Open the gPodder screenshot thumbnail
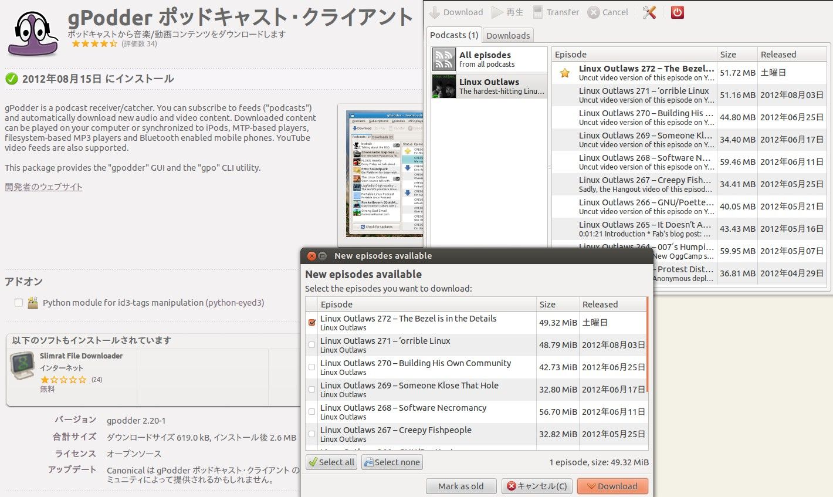833x497 pixels. pos(384,173)
